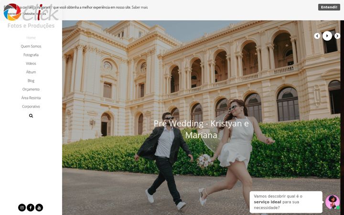344x215 pixels.
Task: Open the search magnifier icon
Action: 31,116
